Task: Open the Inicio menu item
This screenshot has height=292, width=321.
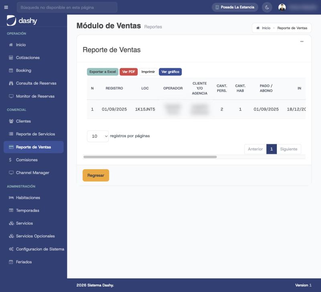Action: click(34, 45)
